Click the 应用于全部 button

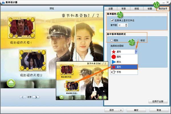(x=158, y=101)
